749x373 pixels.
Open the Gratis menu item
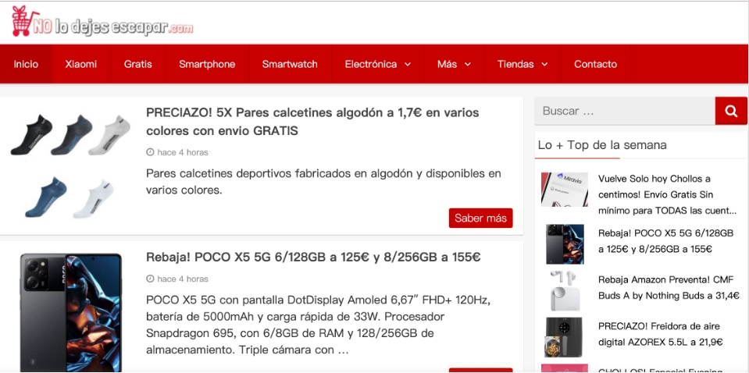pos(138,64)
